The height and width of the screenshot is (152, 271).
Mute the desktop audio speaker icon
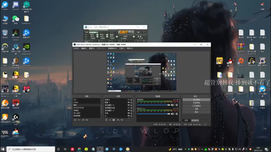172,105
